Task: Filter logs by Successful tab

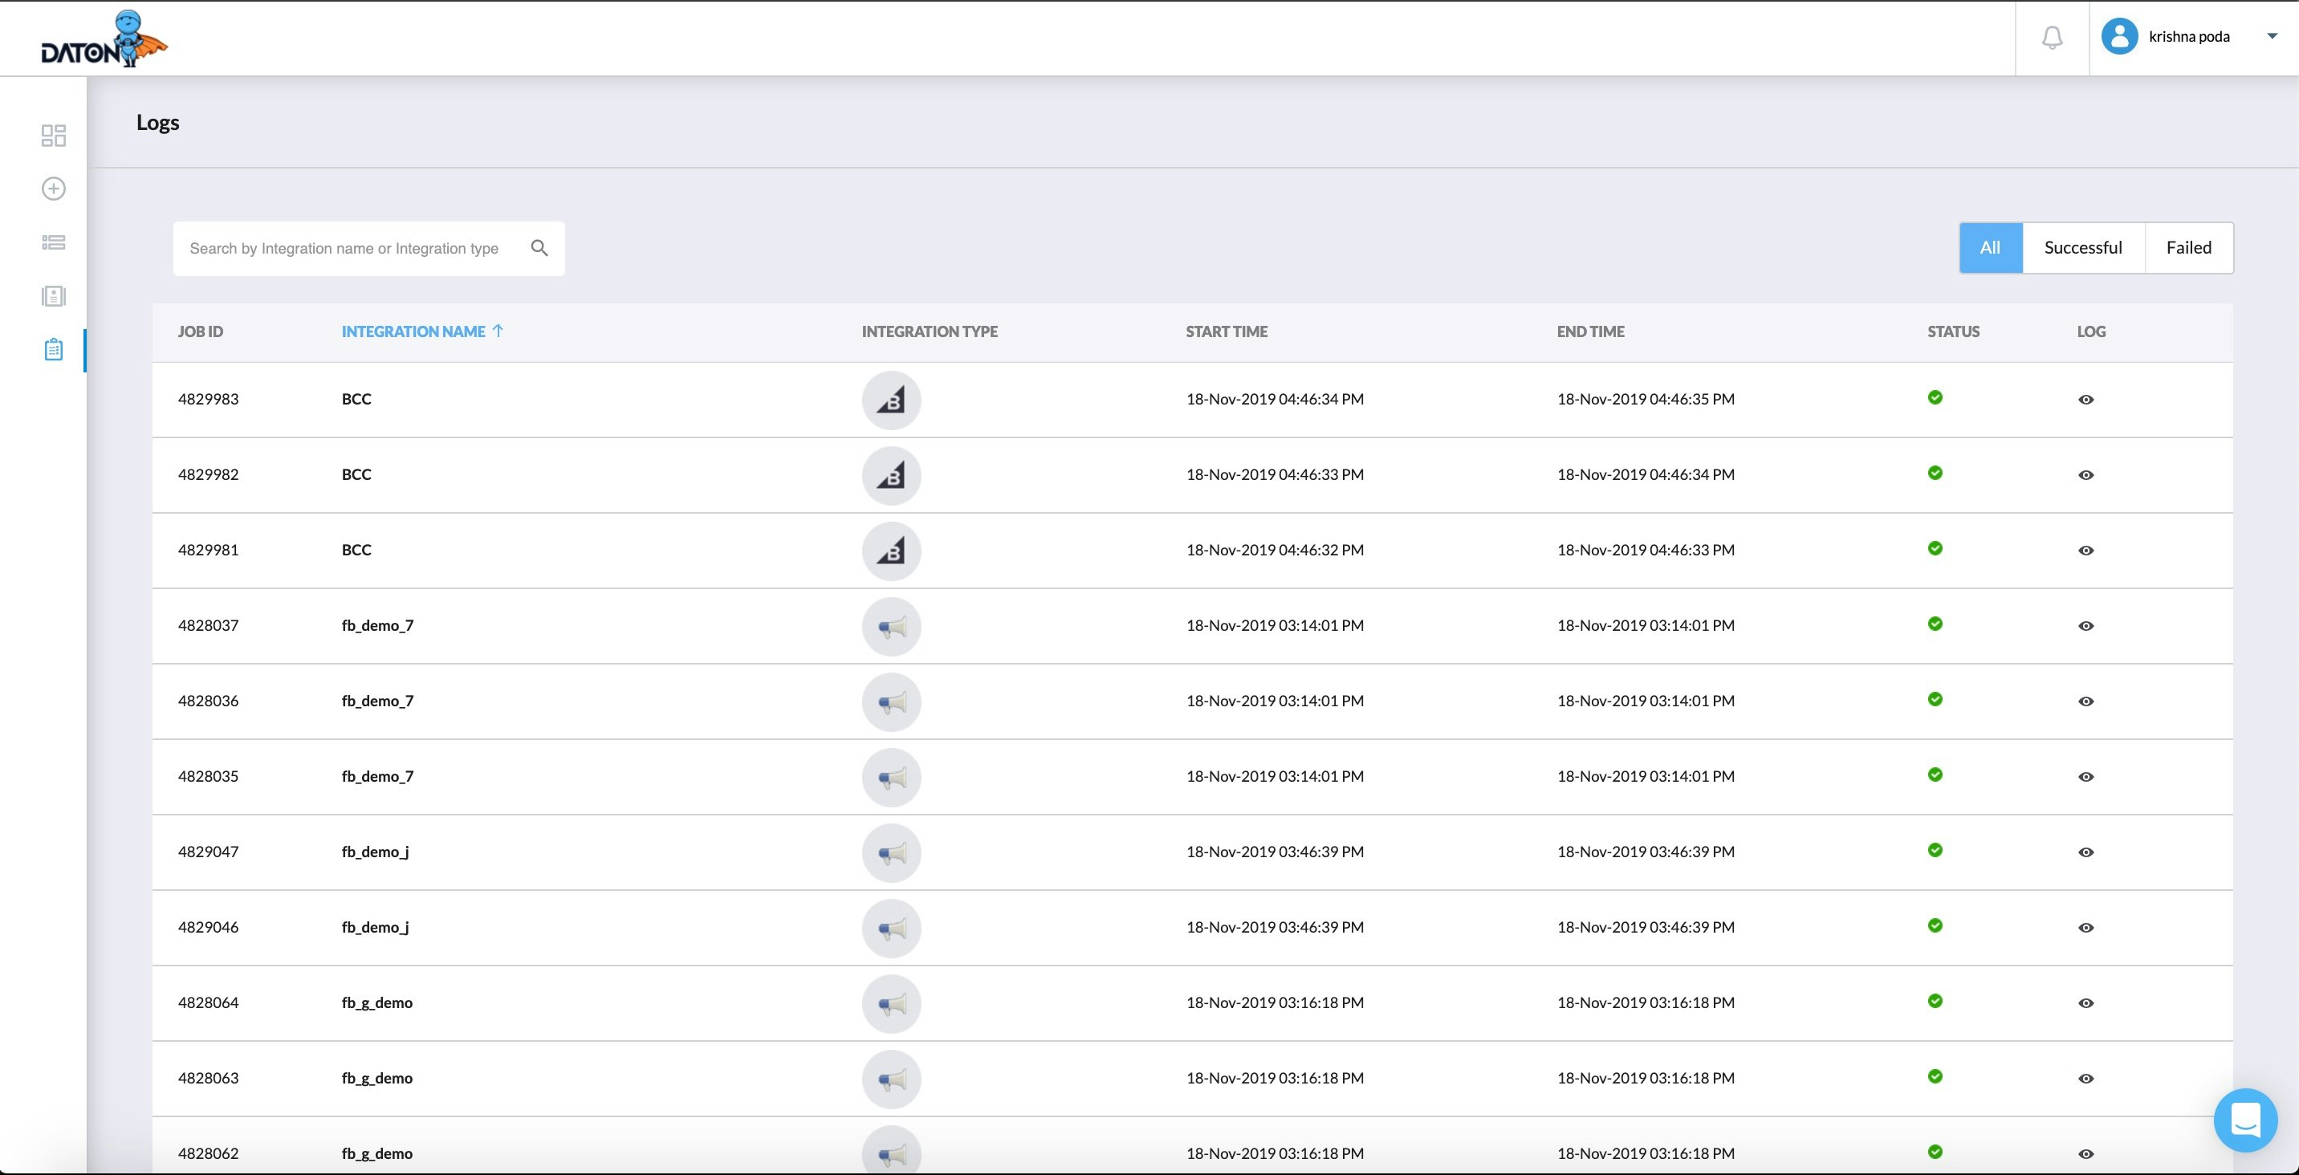Action: [2083, 248]
